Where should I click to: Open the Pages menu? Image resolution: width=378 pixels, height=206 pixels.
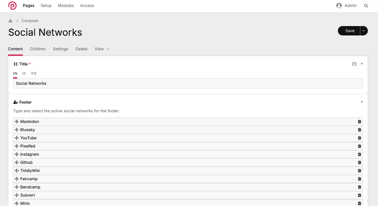coord(29,6)
